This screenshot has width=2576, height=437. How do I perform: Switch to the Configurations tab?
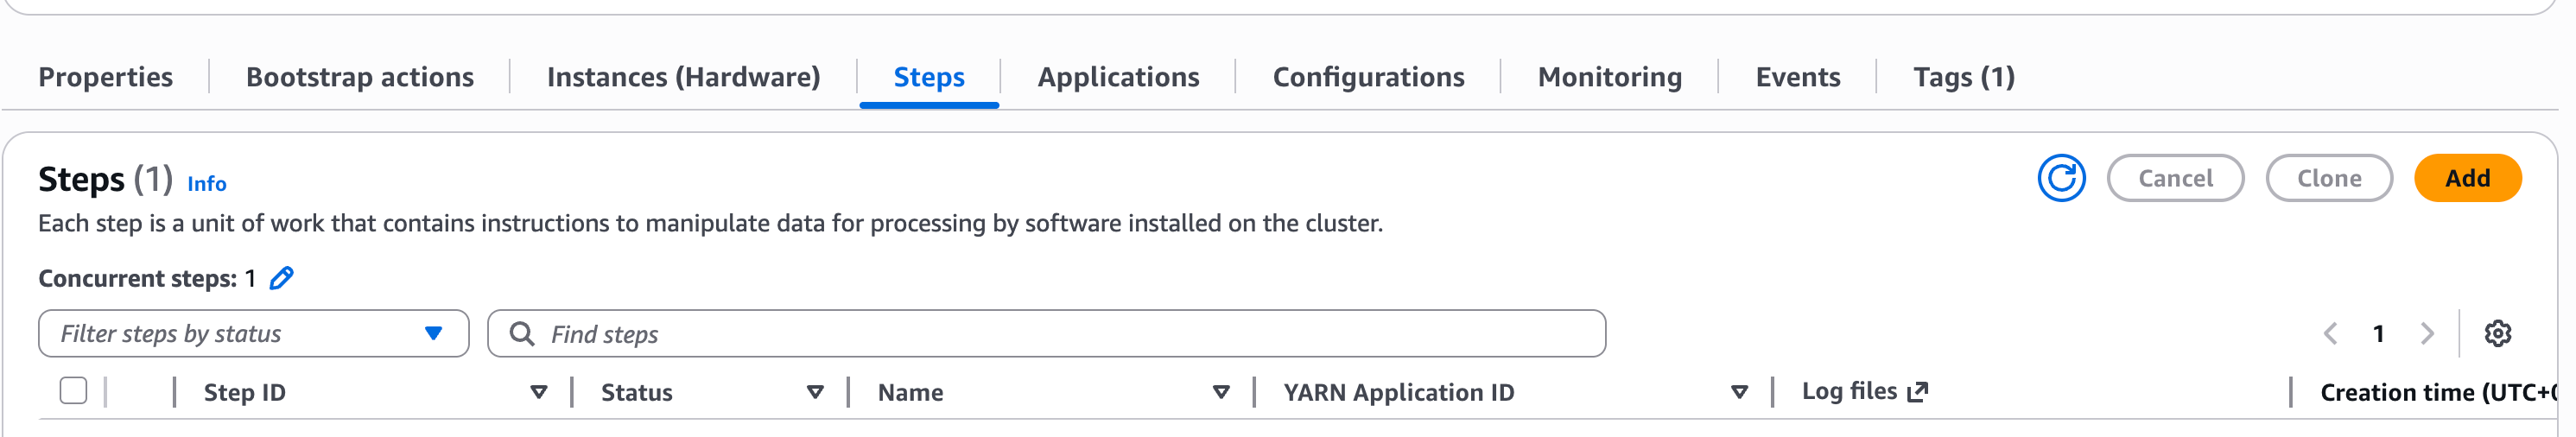1368,77
